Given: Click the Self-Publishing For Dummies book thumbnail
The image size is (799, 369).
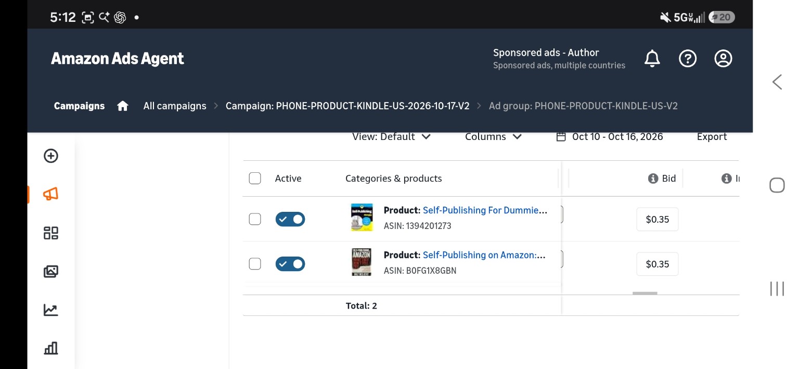Looking at the screenshot, I should (x=362, y=218).
